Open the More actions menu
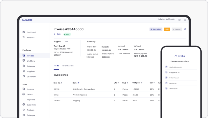Image resolution: width=208 pixels, height=118 pixels. [x=156, y=29]
